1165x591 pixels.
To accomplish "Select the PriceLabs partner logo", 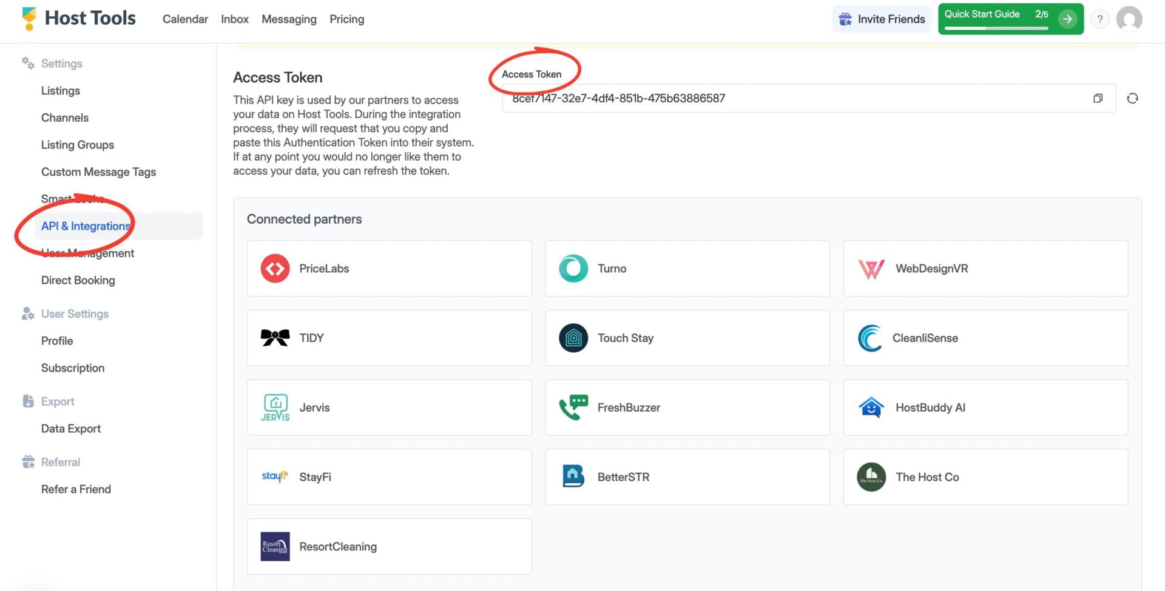I will coord(275,268).
